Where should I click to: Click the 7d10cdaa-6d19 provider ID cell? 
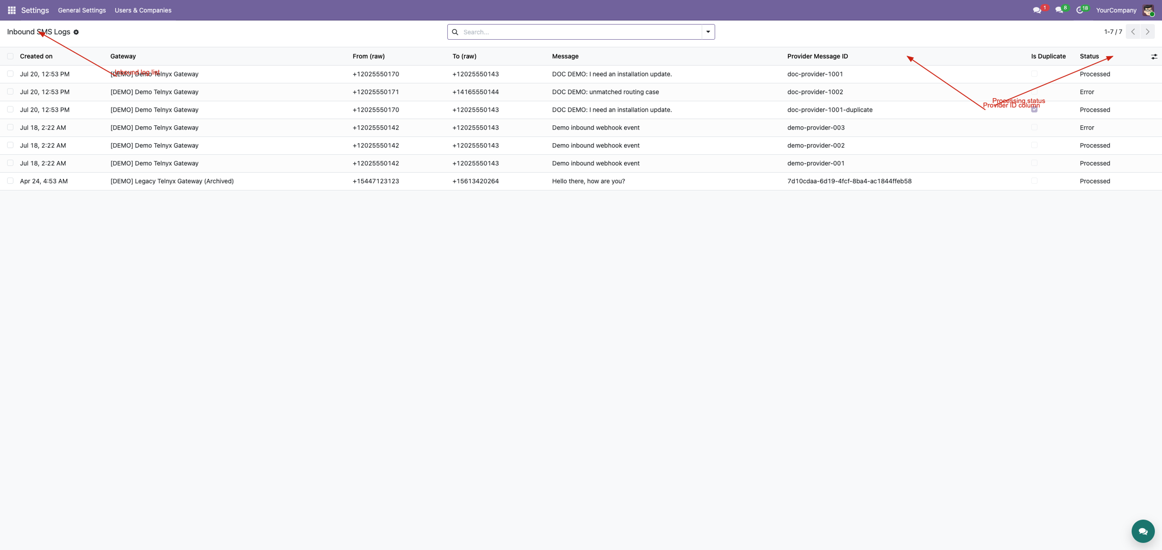point(849,181)
